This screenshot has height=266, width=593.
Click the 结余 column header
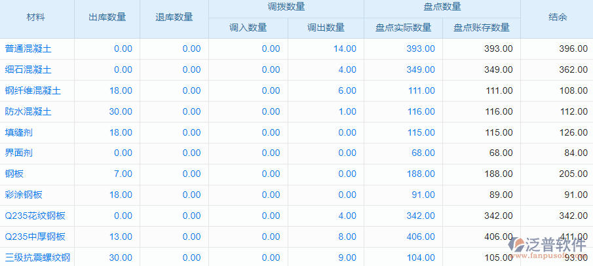tap(557, 18)
